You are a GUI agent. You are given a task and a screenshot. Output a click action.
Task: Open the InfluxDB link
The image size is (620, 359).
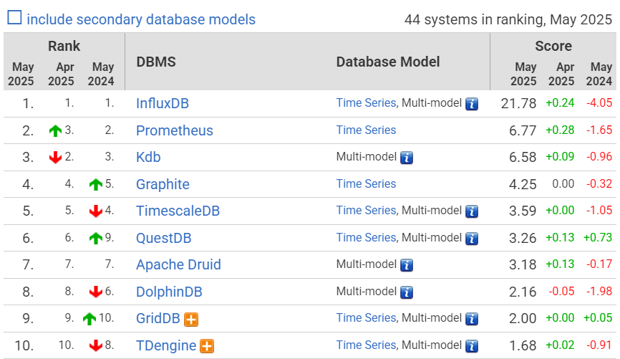(x=163, y=103)
